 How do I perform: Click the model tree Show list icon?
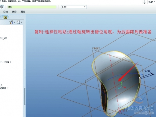point(18,22)
